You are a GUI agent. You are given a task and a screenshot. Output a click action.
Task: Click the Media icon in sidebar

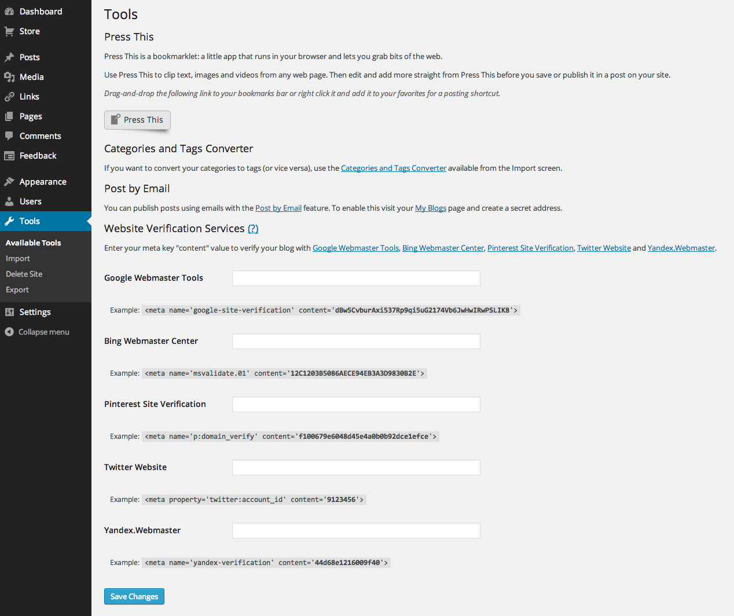pyautogui.click(x=9, y=77)
